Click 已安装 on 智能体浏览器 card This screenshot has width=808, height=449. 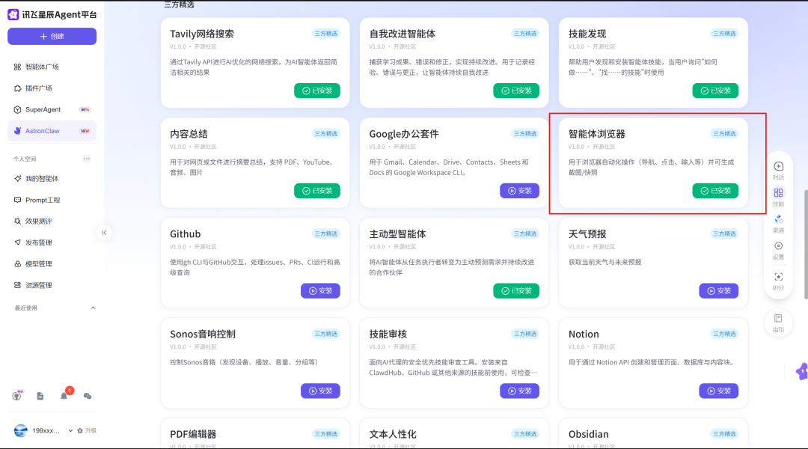715,191
